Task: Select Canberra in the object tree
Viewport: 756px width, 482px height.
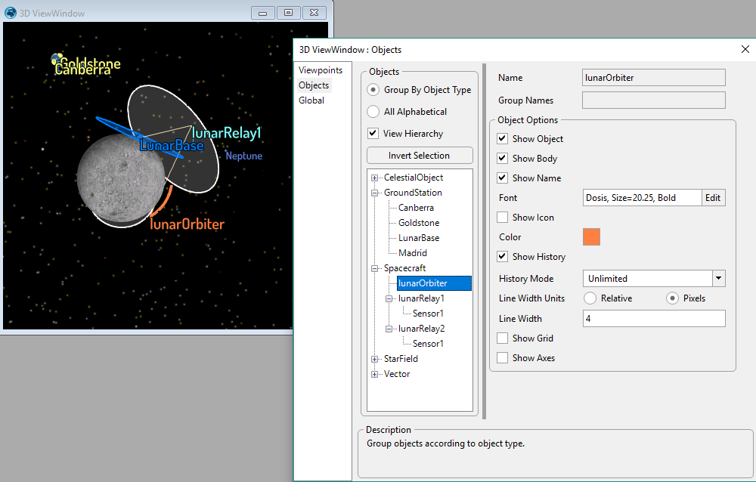Action: pos(416,208)
